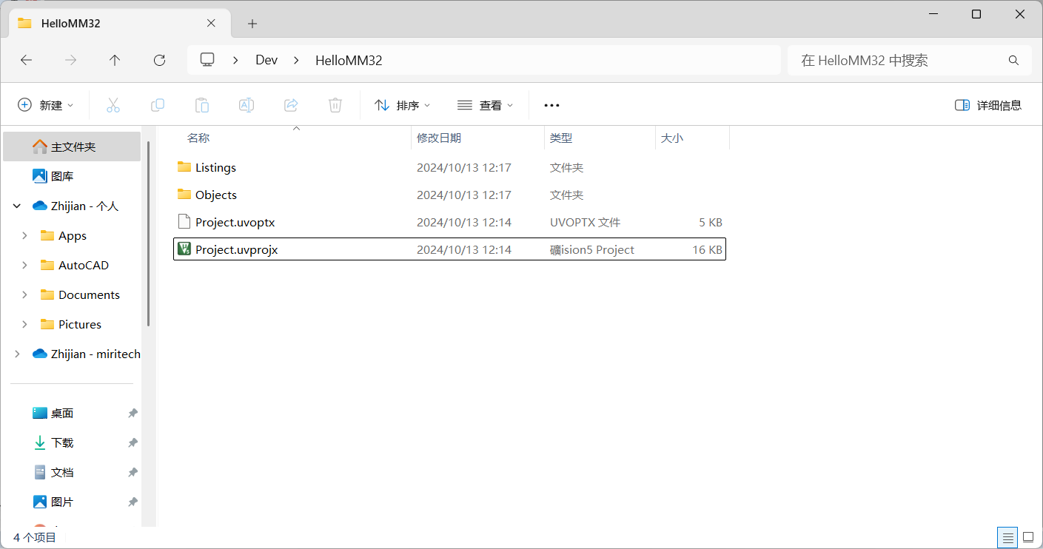Viewport: 1043px width, 549px height.
Task: Click the Cut scissors icon
Action: click(113, 105)
